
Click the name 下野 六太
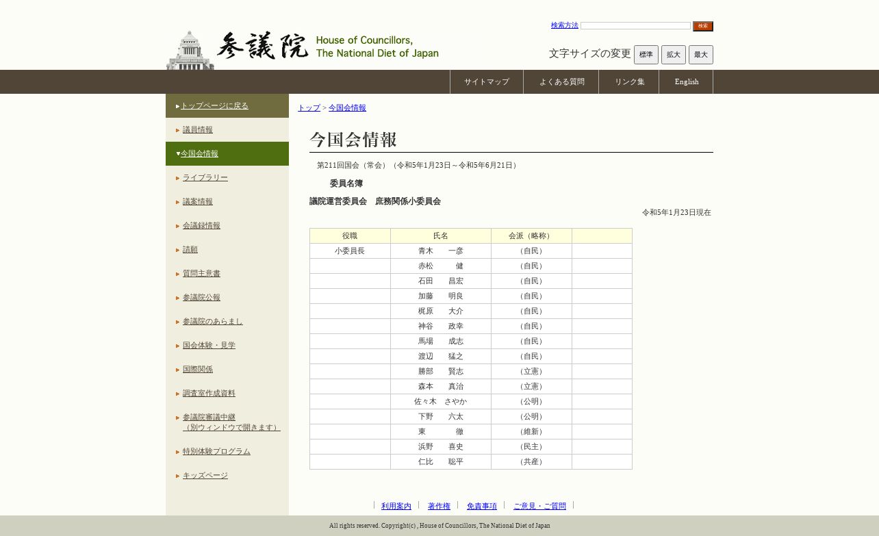point(441,417)
